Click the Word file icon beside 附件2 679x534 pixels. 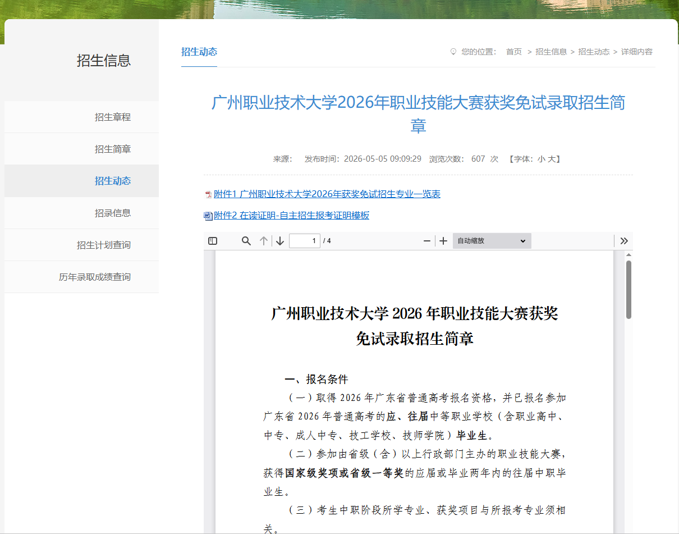pos(208,216)
